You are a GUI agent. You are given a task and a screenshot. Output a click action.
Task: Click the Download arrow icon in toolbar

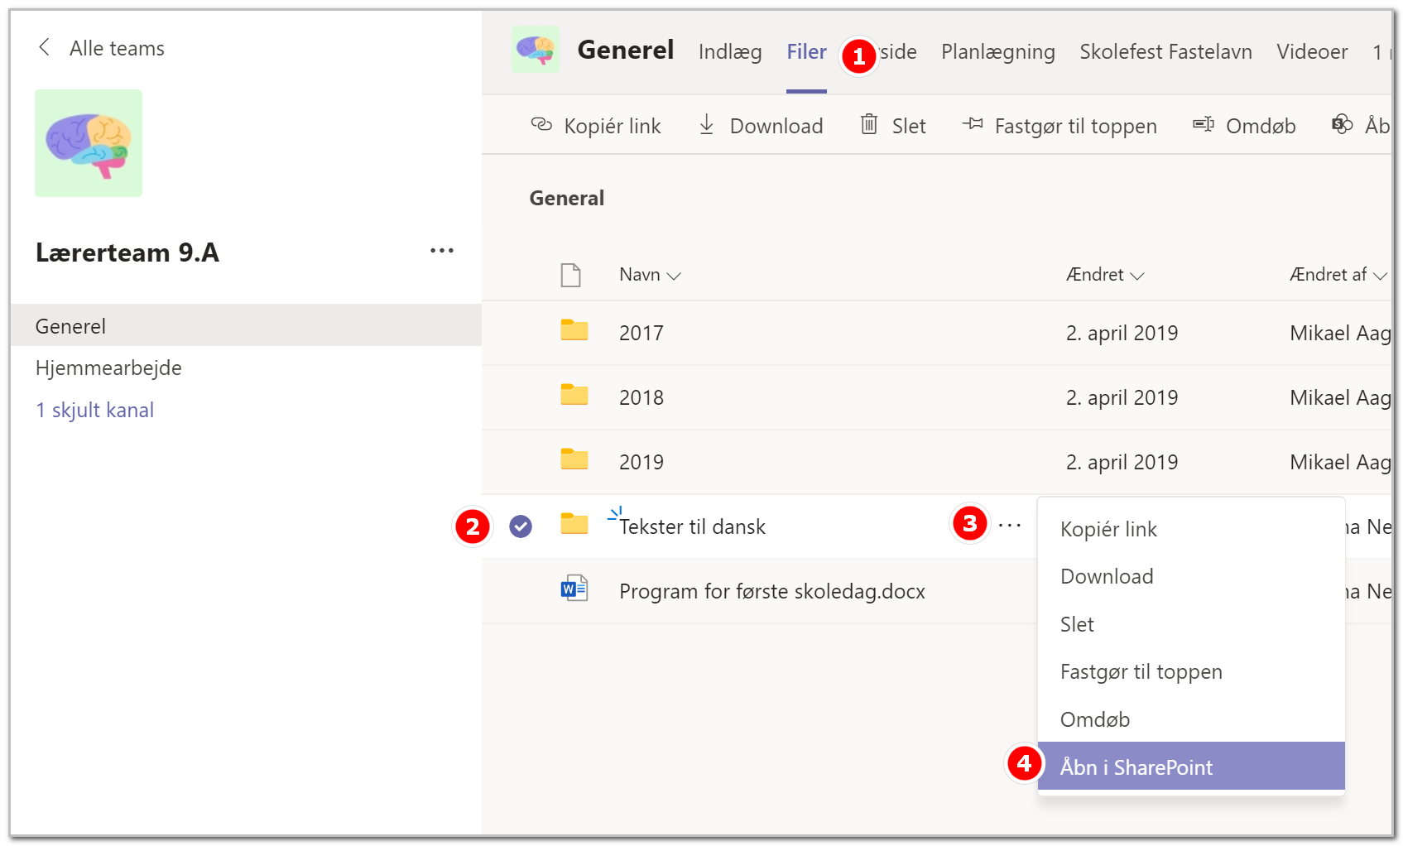(x=707, y=125)
